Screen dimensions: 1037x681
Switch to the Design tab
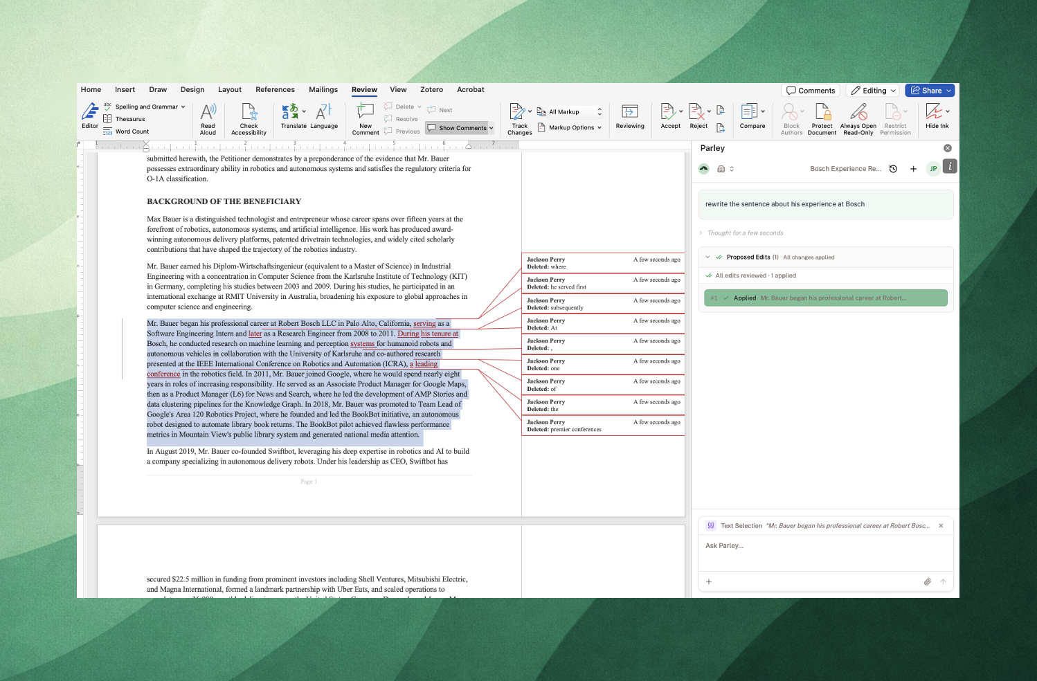click(x=192, y=90)
